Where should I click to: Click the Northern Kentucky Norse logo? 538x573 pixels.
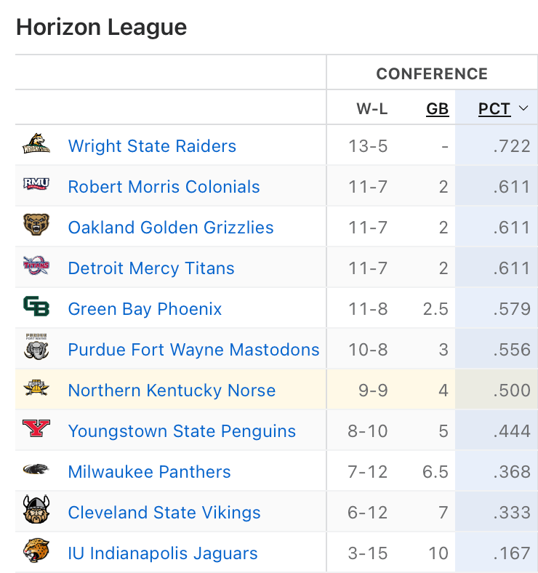click(36, 390)
